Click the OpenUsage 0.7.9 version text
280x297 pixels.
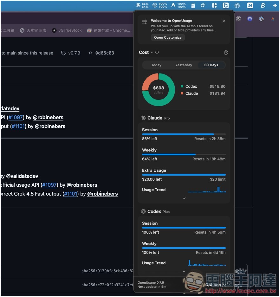151,282
